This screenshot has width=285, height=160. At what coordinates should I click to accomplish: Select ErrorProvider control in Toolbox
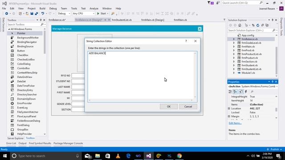[x=25, y=103]
